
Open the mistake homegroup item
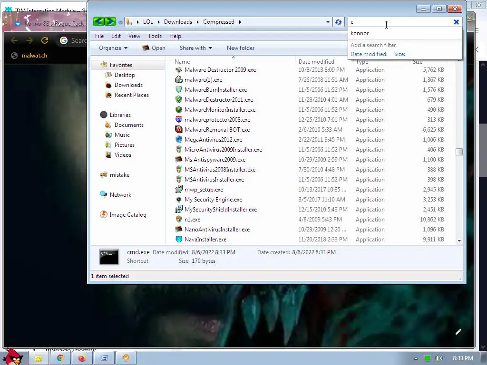115,175
